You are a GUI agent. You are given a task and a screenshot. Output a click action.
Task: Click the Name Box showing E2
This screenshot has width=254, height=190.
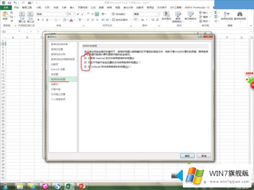point(10,31)
